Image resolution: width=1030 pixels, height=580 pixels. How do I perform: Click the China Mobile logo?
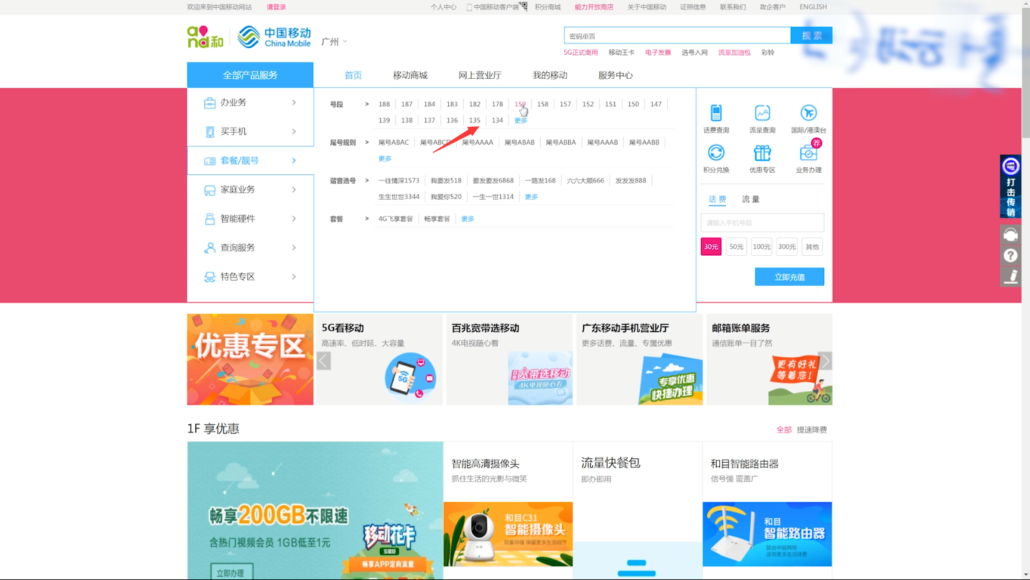(274, 37)
